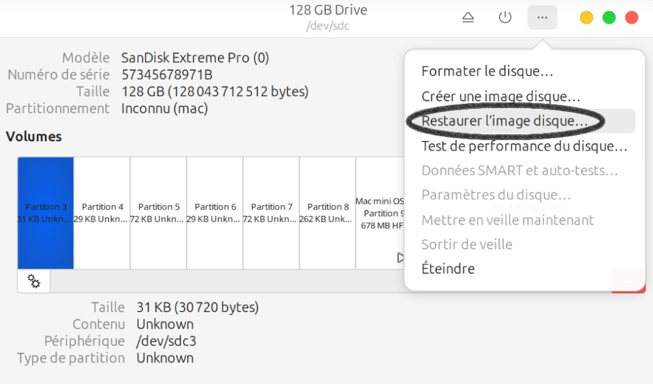Select Mac mini OS Partition 9
The image size is (653, 384).
(380, 213)
